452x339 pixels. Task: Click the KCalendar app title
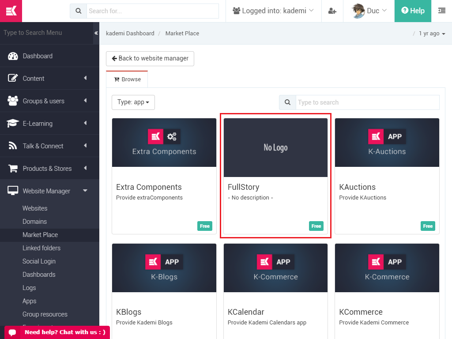(246, 312)
